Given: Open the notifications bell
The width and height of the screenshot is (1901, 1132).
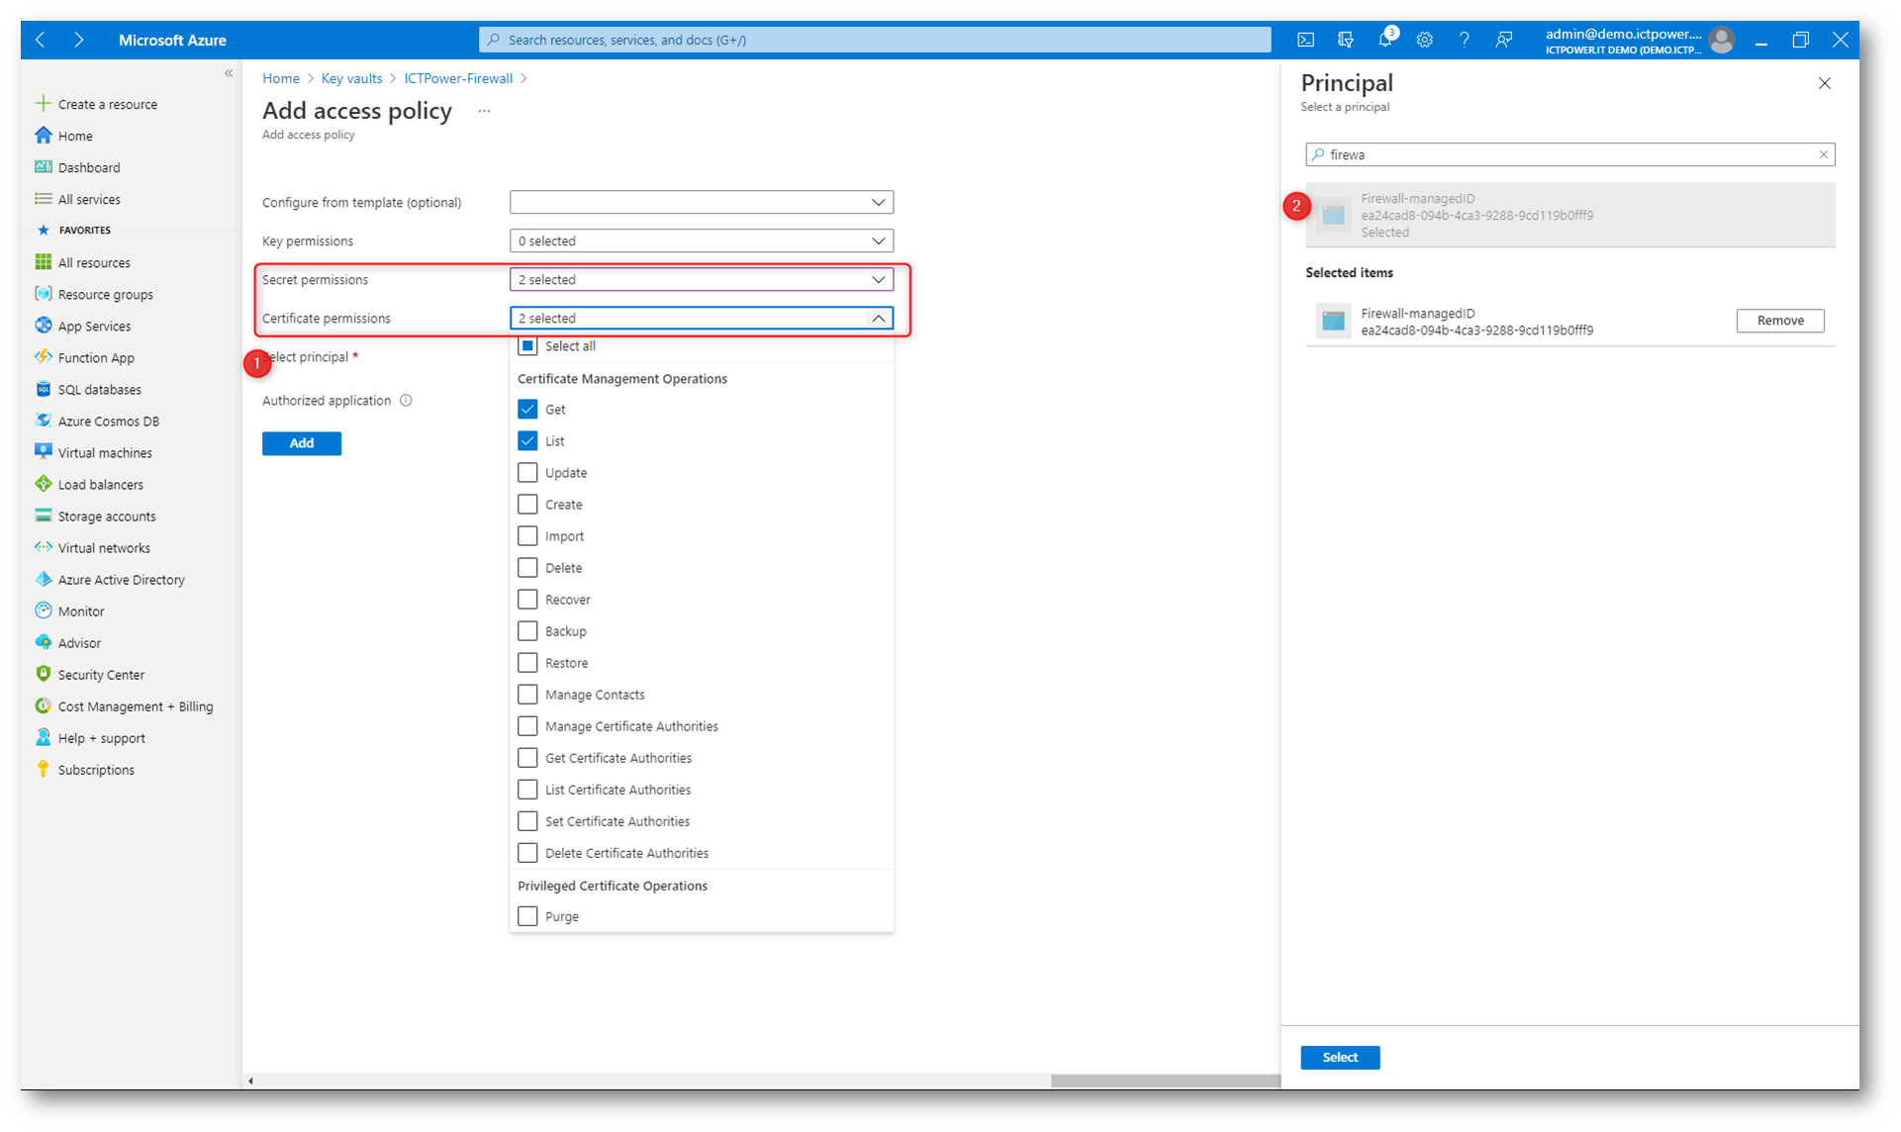Looking at the screenshot, I should pyautogui.click(x=1385, y=40).
